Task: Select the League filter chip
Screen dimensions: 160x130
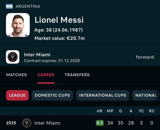Action: (17, 95)
